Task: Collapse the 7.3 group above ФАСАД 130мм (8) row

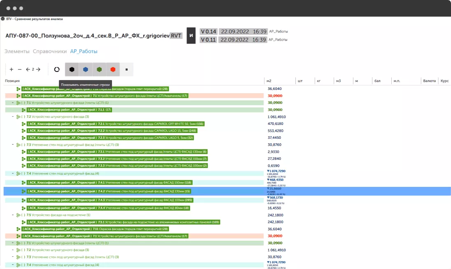Action: pyautogui.click(x=13, y=145)
